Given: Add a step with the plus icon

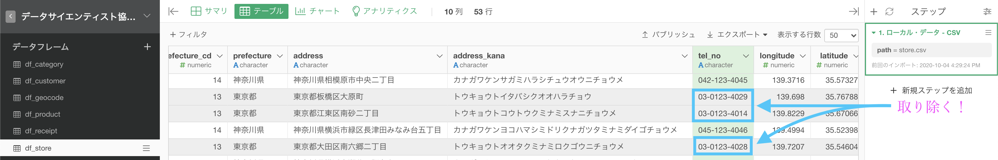Looking at the screenshot, I should [874, 12].
